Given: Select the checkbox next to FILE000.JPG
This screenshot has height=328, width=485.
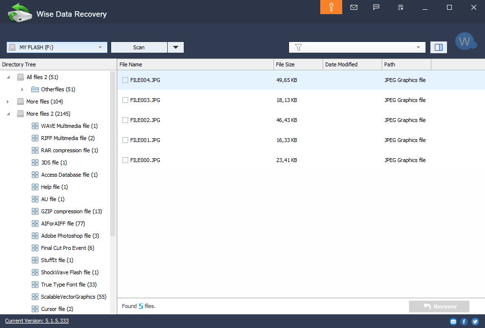Looking at the screenshot, I should pyautogui.click(x=125, y=160).
